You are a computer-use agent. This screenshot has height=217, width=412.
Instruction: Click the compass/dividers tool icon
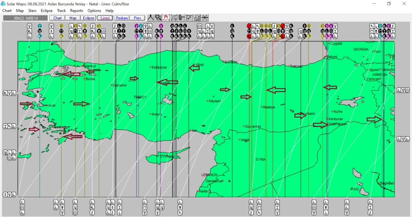[150, 18]
